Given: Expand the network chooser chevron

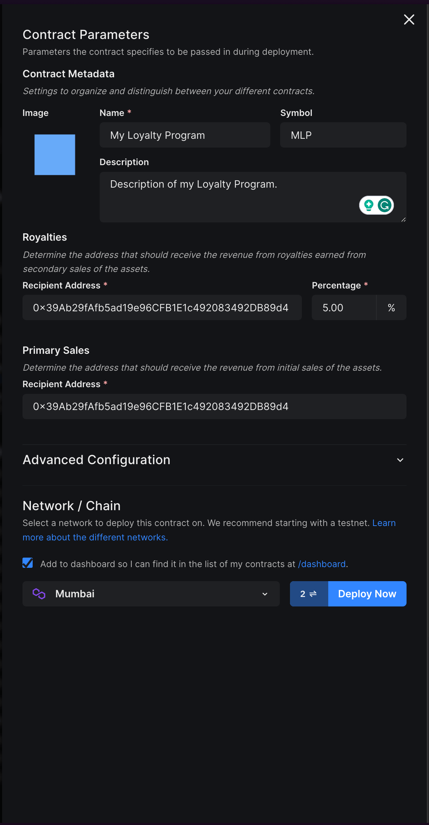Looking at the screenshot, I should tap(264, 594).
